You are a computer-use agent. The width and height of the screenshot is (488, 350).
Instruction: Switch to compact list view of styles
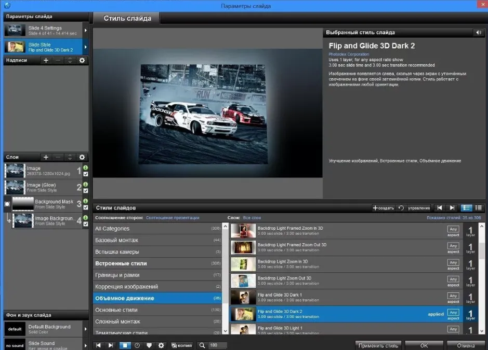[478, 208]
